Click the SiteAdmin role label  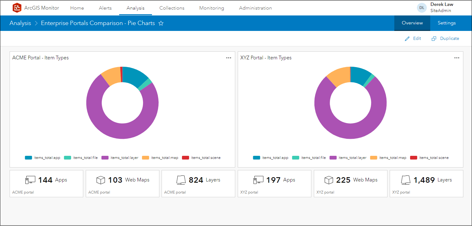pos(441,11)
